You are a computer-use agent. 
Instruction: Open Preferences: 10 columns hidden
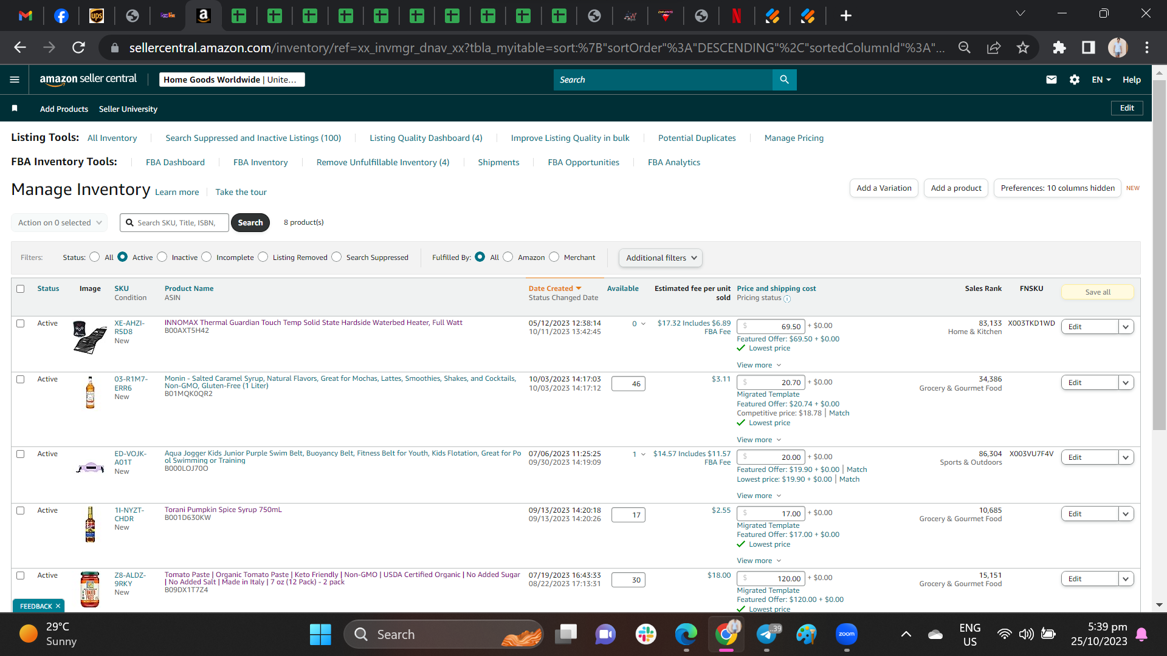(x=1058, y=188)
